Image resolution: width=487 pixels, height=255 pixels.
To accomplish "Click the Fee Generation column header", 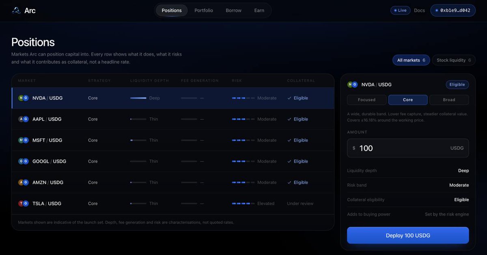I will pyautogui.click(x=200, y=81).
